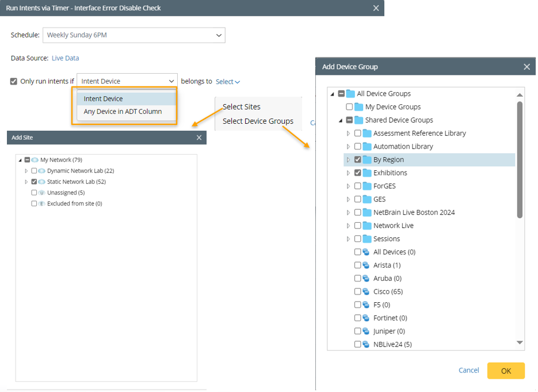The width and height of the screenshot is (538, 392).
Task: Click the Unassigned site icon
Action: click(42, 193)
